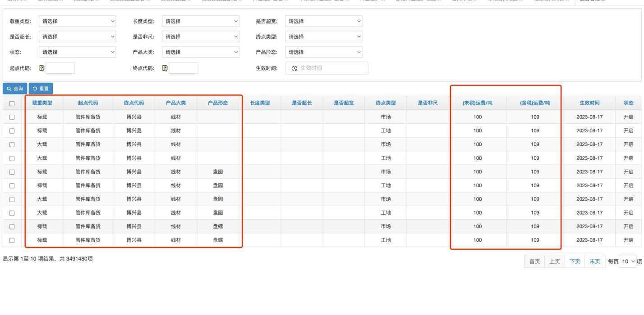Focus the 起点代码 input box
The width and height of the screenshot is (644, 315).
(60, 68)
